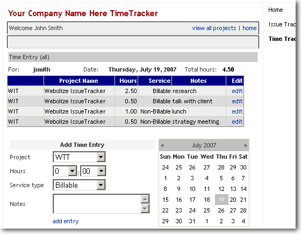Image resolution: width=301 pixels, height=234 pixels.
Task: Click inside the Notes text area
Action: (x=97, y=204)
